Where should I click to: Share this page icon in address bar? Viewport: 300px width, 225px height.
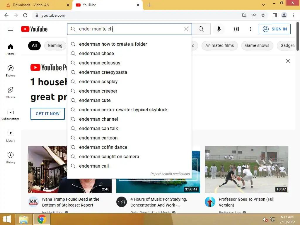pyautogui.click(x=254, y=15)
